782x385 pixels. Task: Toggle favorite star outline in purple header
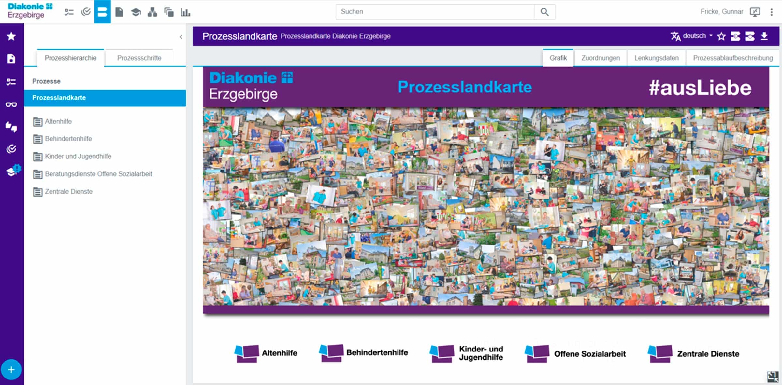pos(721,36)
